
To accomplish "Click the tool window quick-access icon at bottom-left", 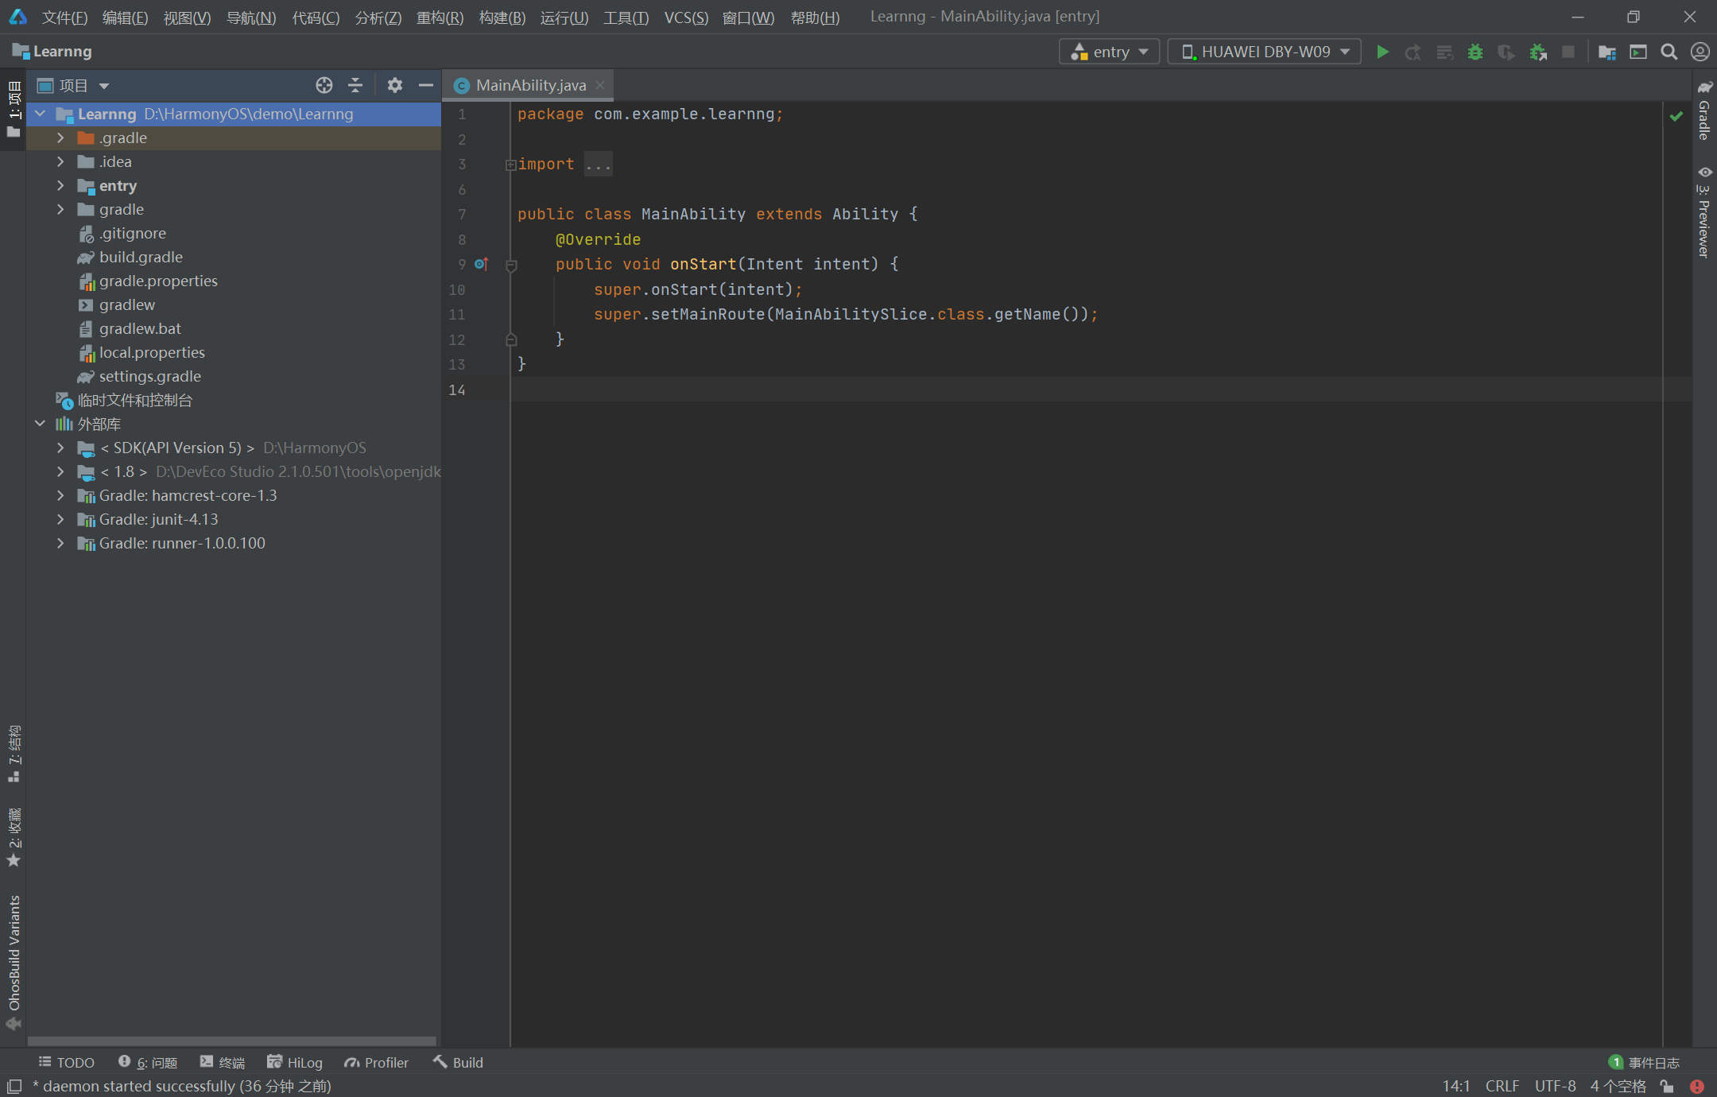I will pyautogui.click(x=14, y=1086).
